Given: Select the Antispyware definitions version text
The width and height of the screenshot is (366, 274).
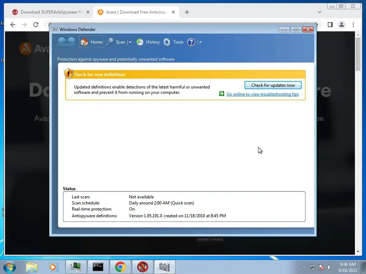Looking at the screenshot, I should 177,216.
